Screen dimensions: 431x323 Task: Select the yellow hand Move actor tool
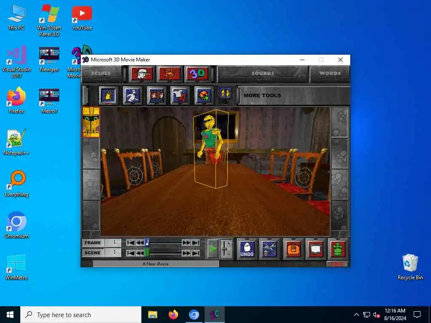pos(108,95)
